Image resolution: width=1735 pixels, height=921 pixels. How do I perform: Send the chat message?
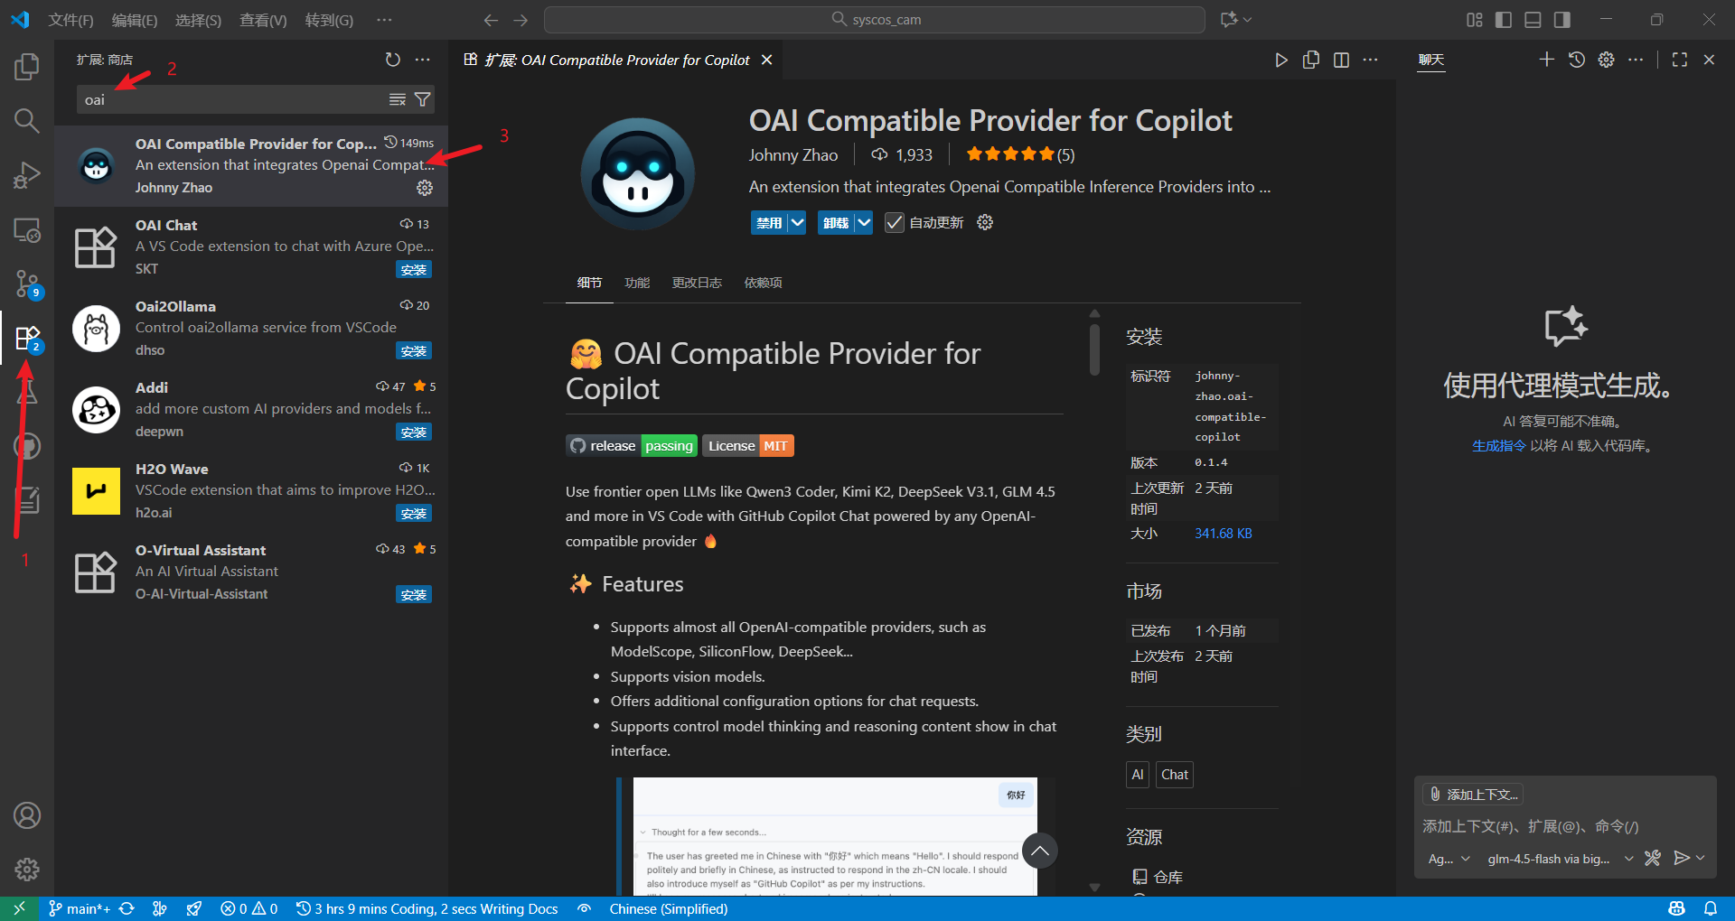click(1681, 858)
